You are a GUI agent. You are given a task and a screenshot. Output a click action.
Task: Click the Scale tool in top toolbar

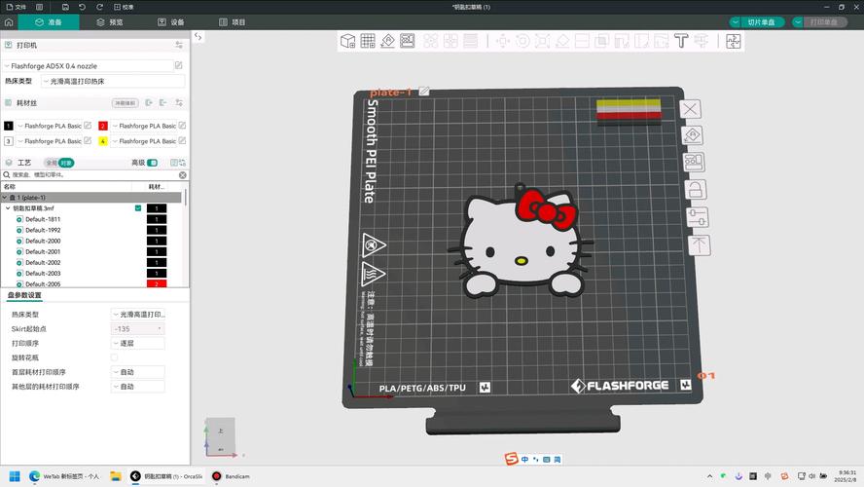point(542,41)
